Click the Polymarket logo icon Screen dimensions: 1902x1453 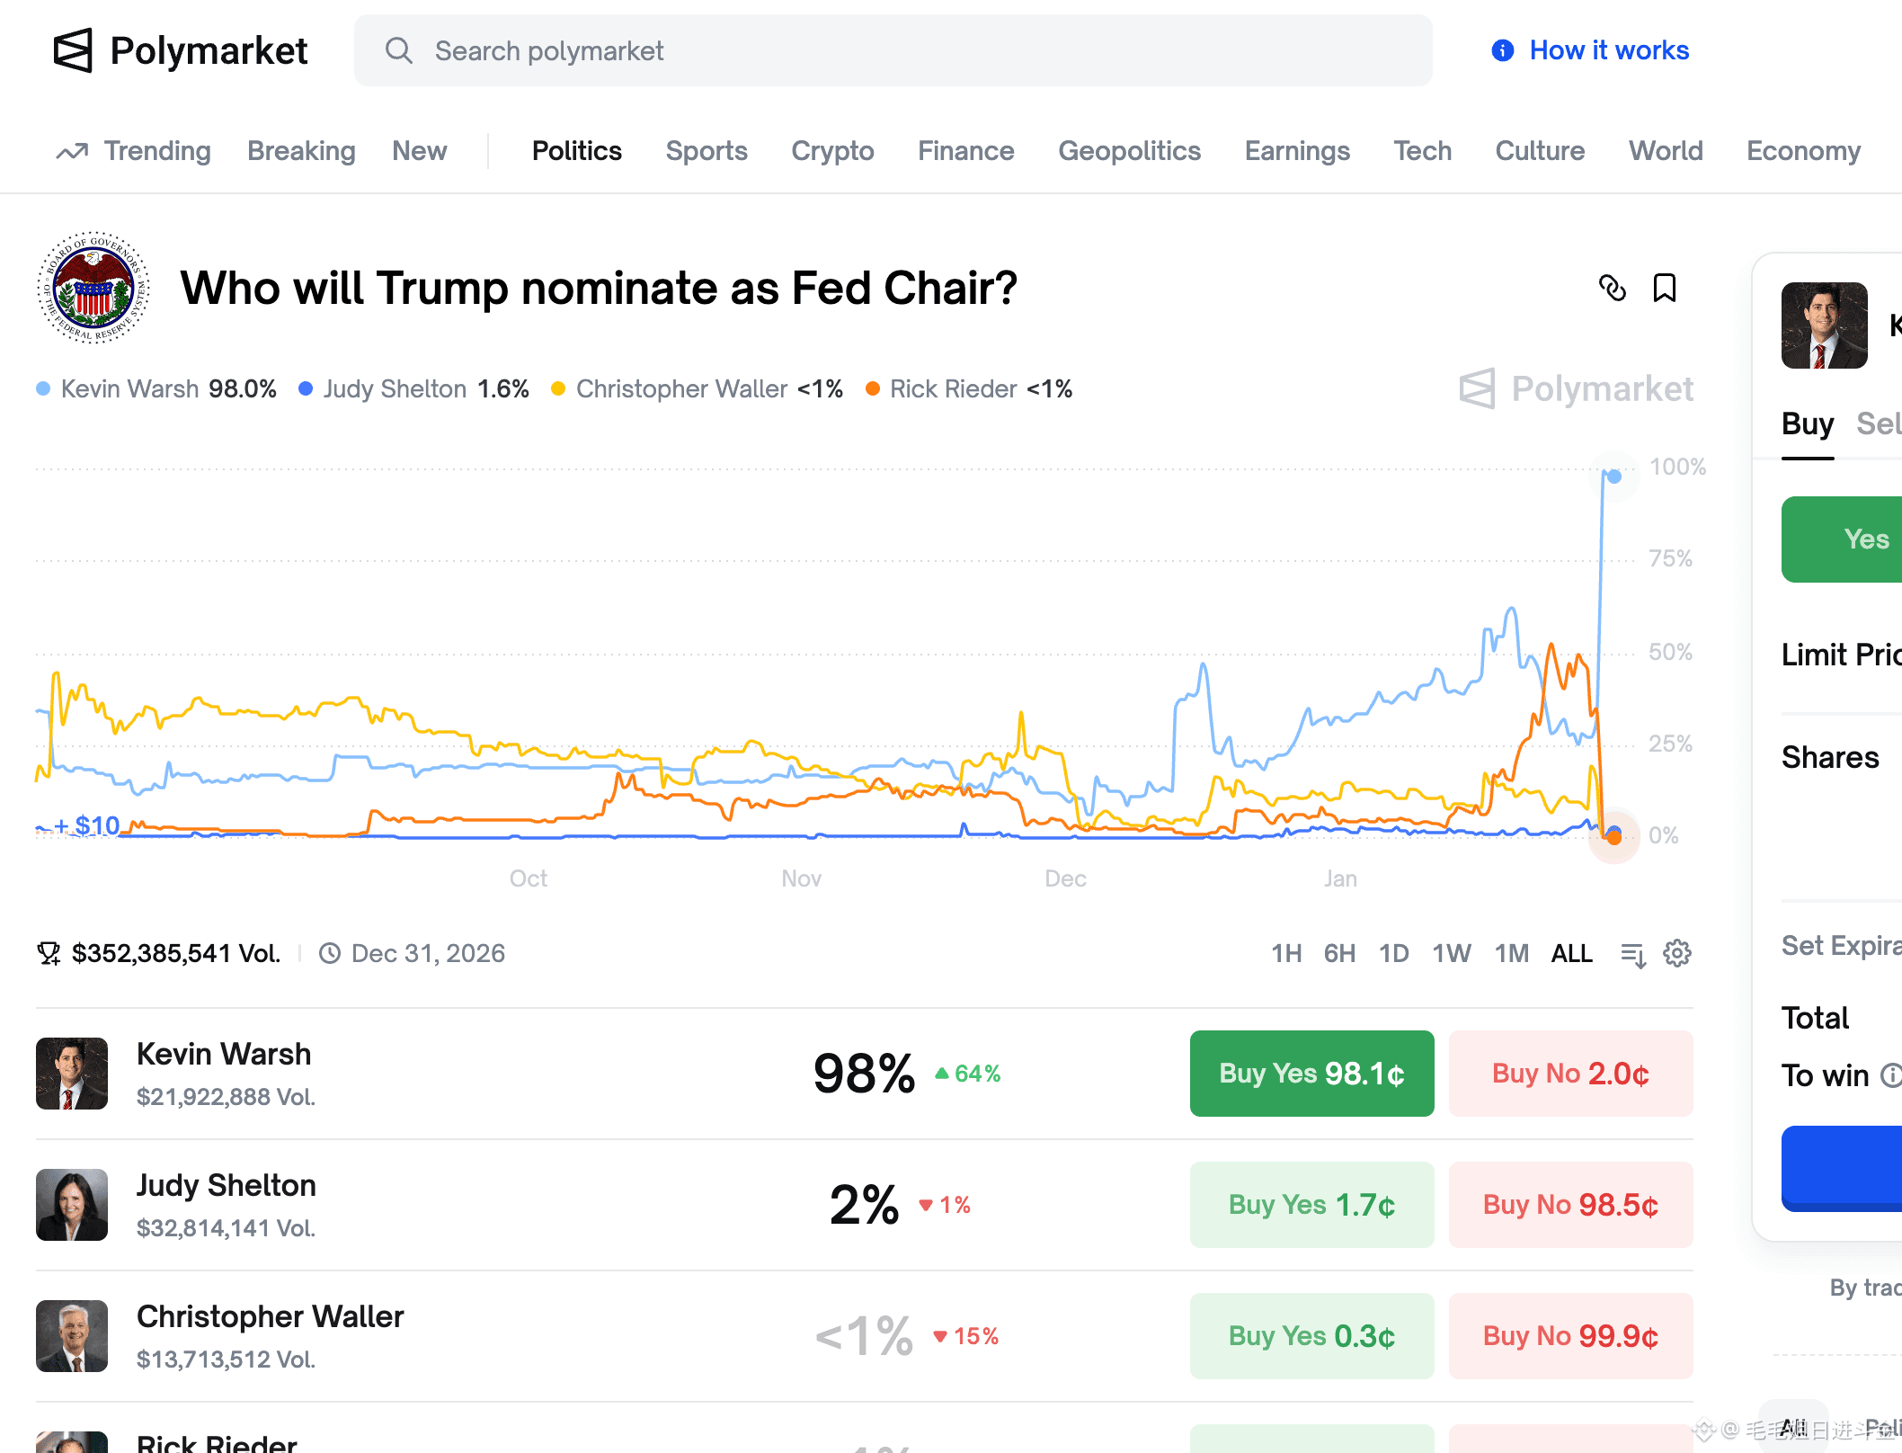click(73, 50)
